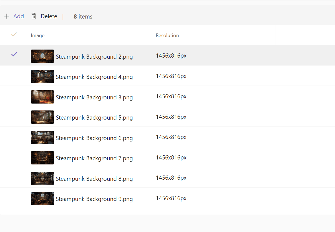Sort by the Resolution column header
The height and width of the screenshot is (232, 335).
coord(167,35)
